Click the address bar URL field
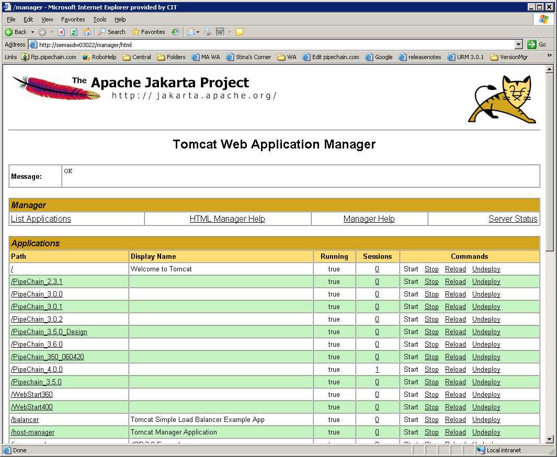 point(272,44)
